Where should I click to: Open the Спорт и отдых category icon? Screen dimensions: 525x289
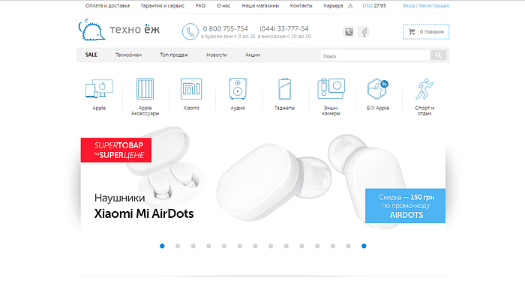point(424,89)
